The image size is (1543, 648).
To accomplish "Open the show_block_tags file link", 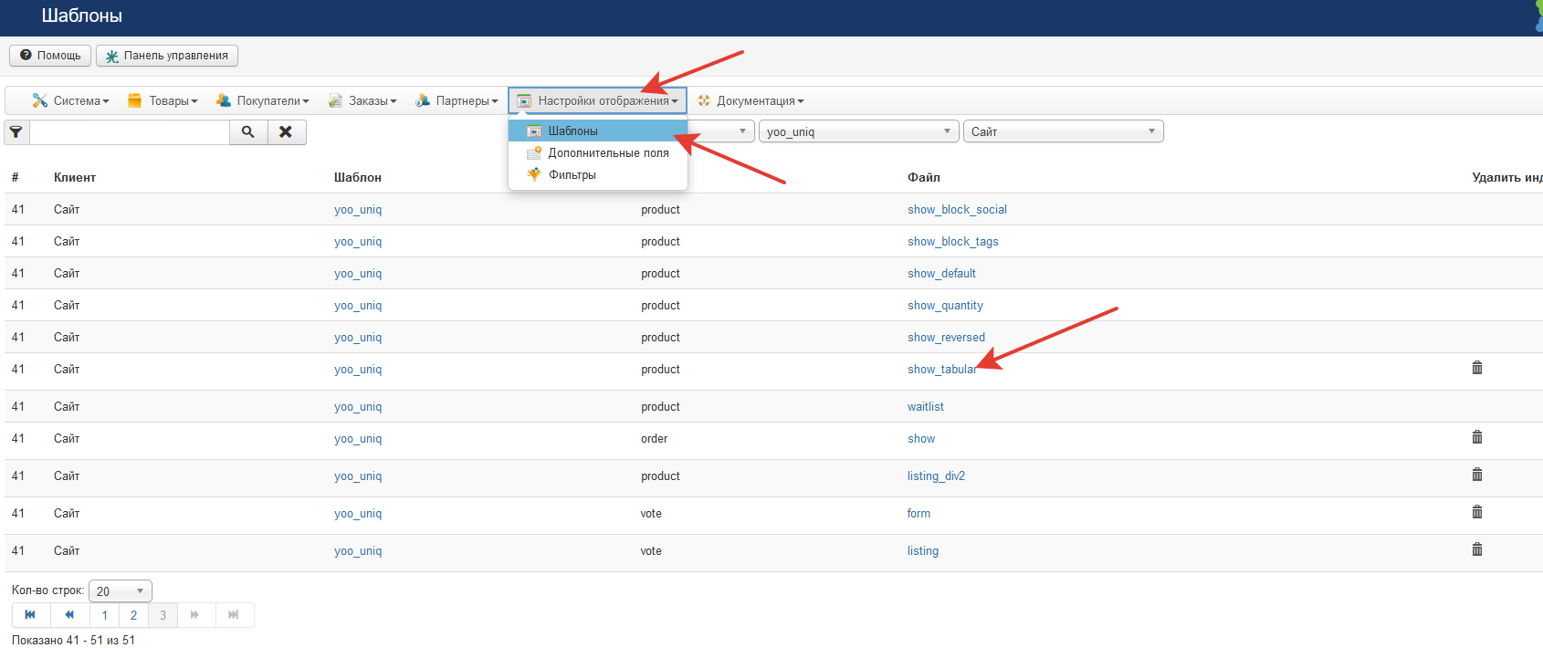I will (953, 242).
